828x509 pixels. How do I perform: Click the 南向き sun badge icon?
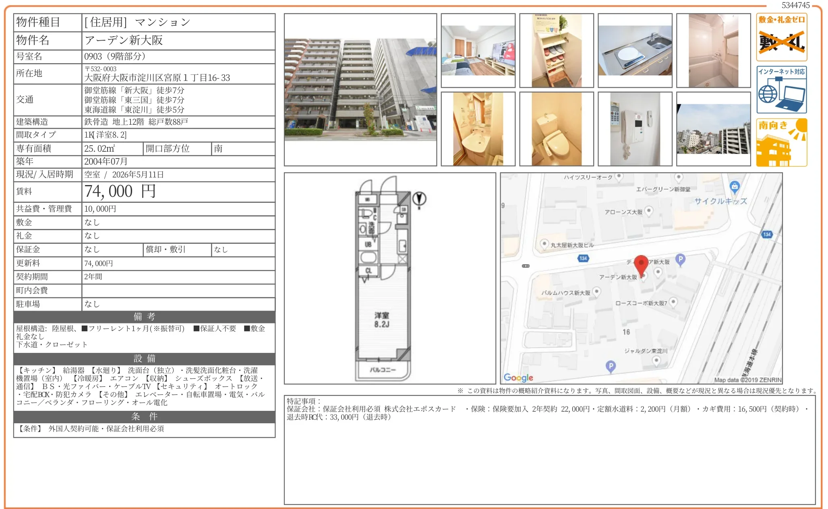781,142
